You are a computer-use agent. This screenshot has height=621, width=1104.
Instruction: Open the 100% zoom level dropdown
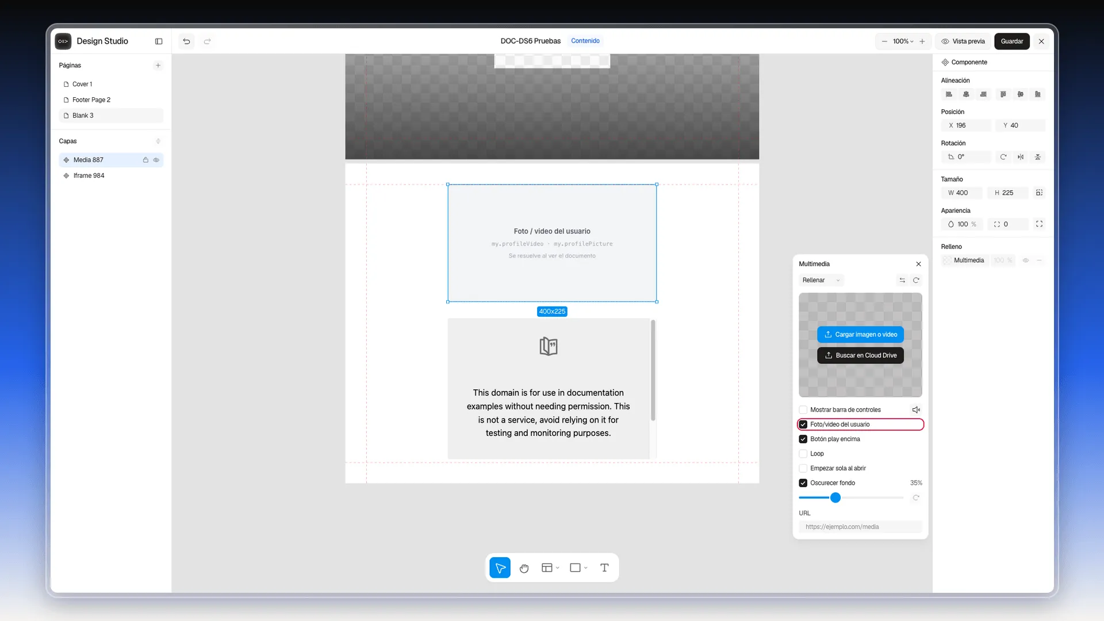903,41
